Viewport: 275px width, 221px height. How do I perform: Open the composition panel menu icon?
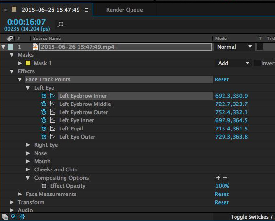[x=87, y=10]
